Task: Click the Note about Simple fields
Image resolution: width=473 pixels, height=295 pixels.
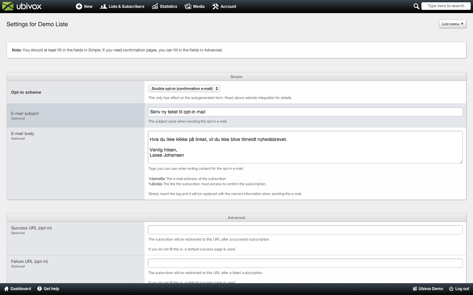Action: (117, 50)
